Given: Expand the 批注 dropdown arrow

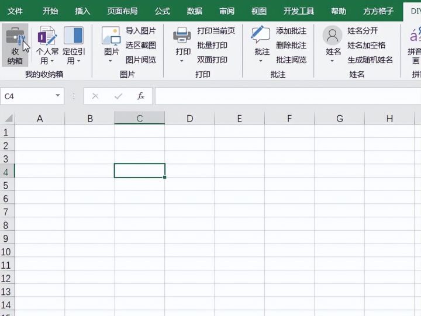Looking at the screenshot, I should pos(260,61).
